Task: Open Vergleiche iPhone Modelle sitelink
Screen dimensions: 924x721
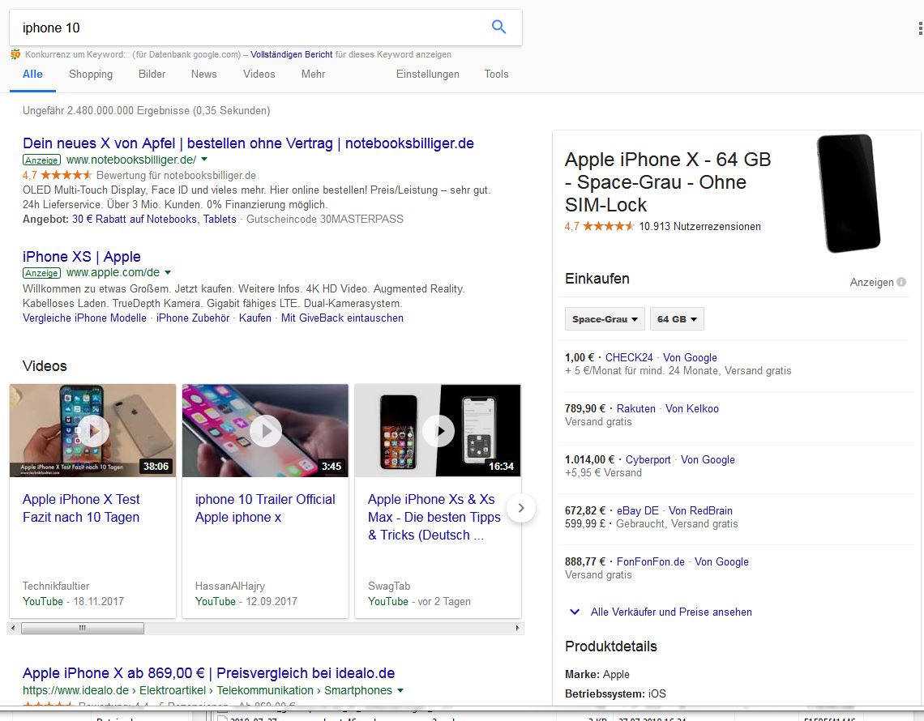Action: 84,318
